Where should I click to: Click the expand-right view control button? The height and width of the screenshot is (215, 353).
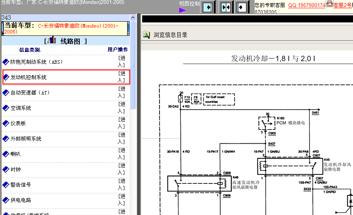(x=208, y=7)
